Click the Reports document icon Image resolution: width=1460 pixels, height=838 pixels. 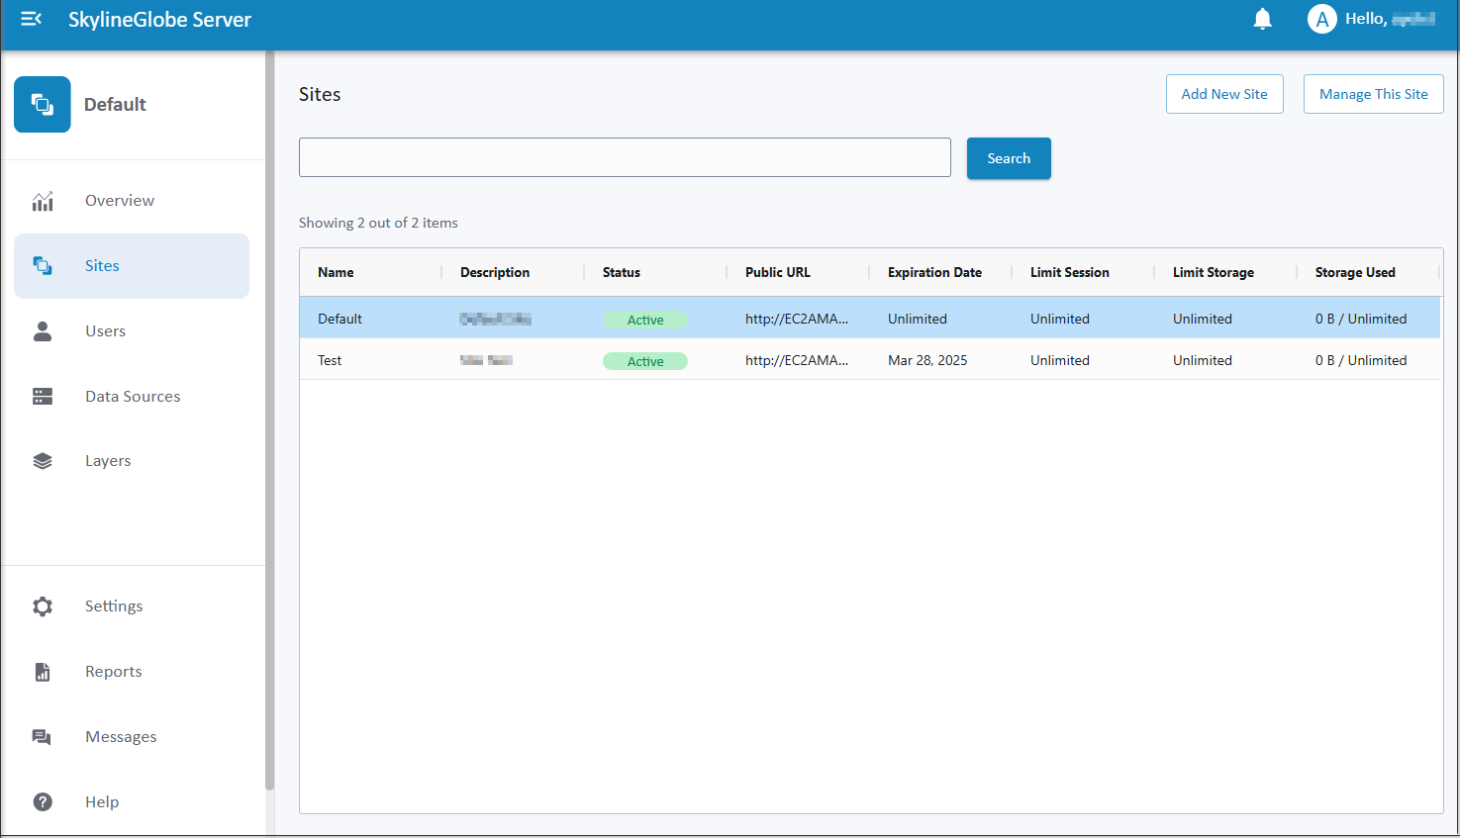pos(43,672)
